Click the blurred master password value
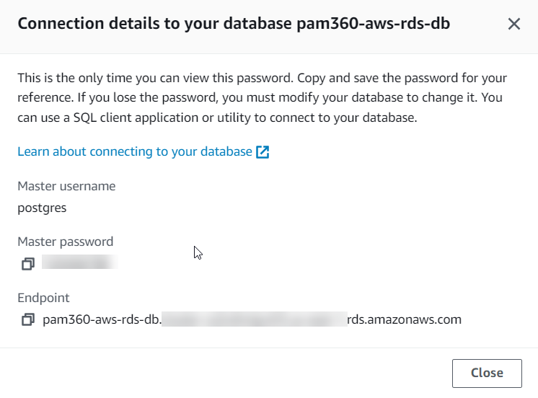Image resolution: width=538 pixels, height=398 pixels. pos(78,263)
